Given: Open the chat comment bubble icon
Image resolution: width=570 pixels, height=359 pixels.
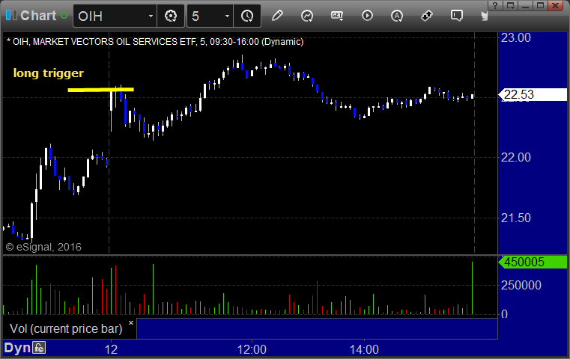Looking at the screenshot, I should 457,16.
